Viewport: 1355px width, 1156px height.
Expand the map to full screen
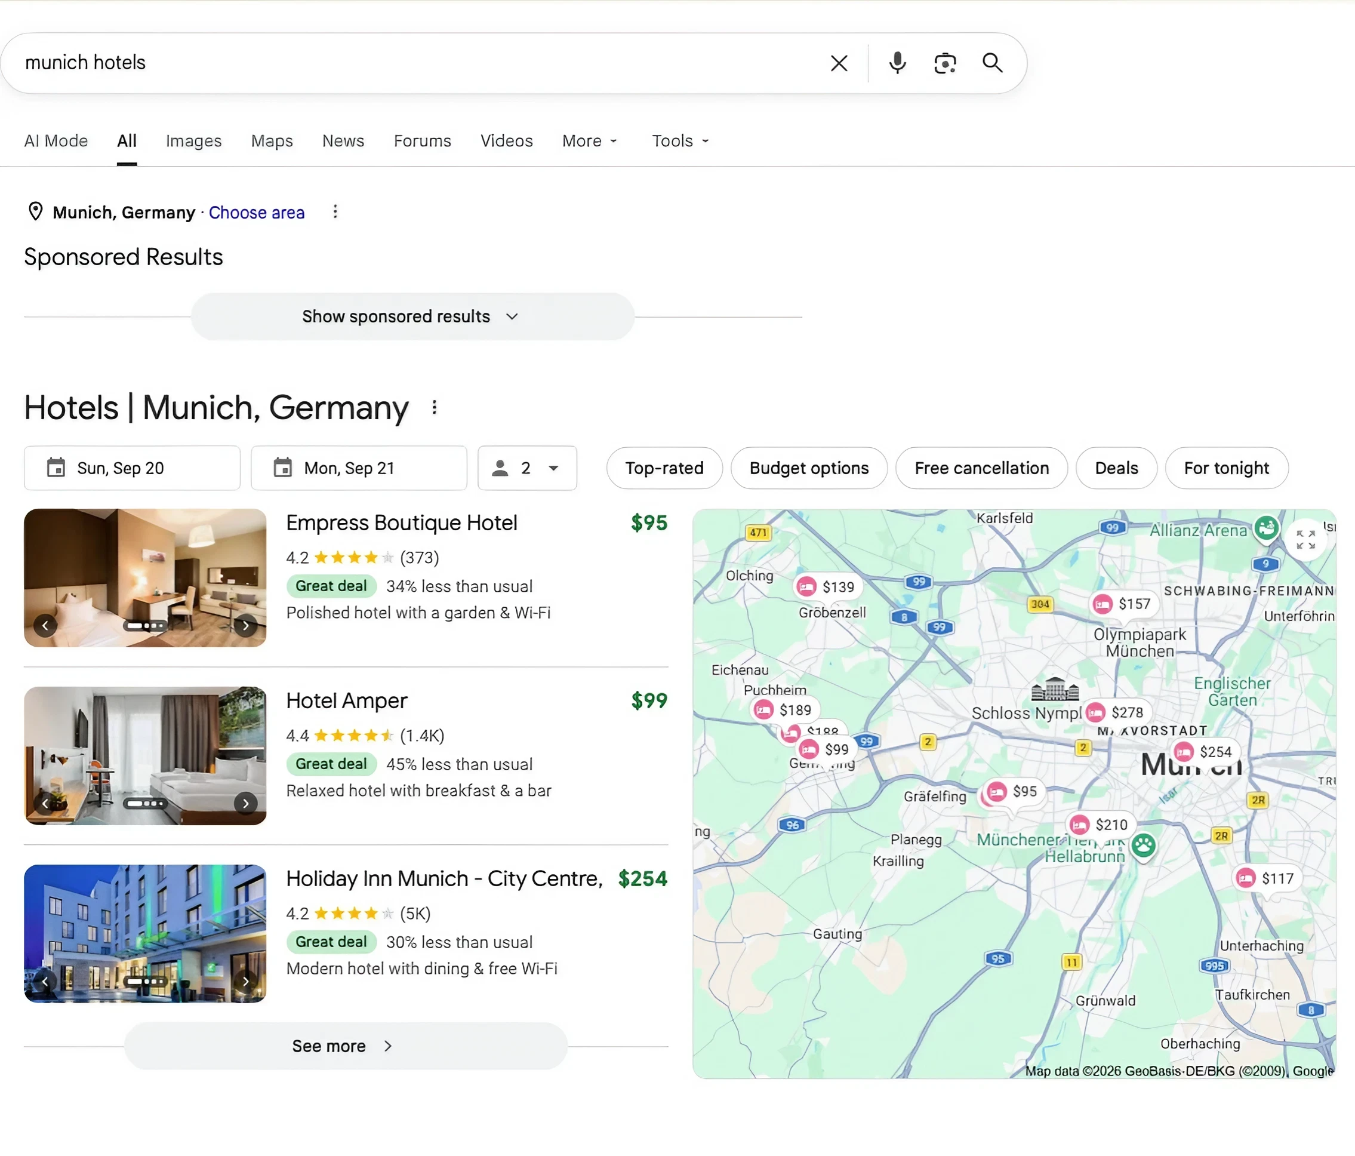1305,539
